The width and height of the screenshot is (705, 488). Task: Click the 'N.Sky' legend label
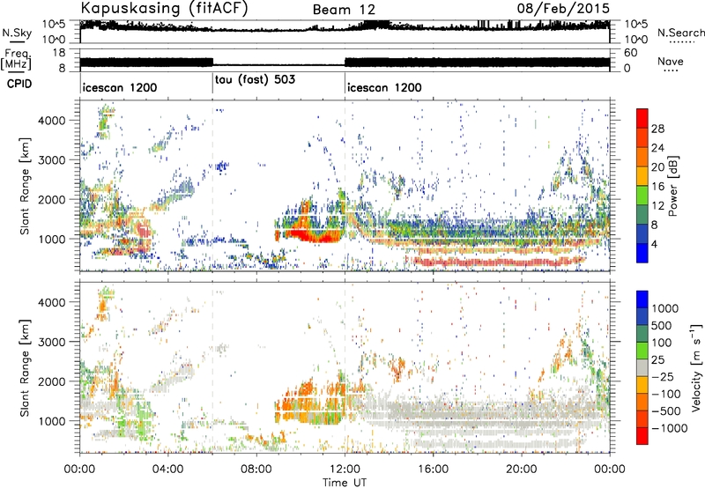17,33
